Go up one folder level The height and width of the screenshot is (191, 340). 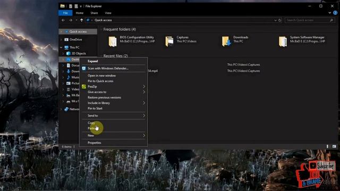point(81,20)
